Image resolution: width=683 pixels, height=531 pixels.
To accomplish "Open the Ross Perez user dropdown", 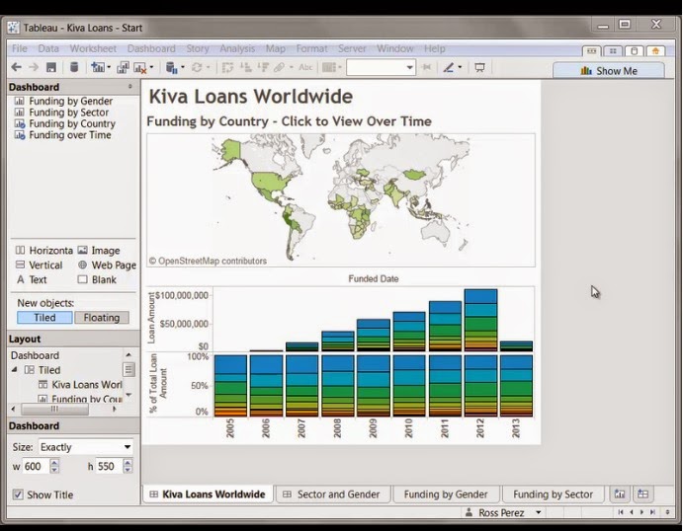I will click(539, 512).
